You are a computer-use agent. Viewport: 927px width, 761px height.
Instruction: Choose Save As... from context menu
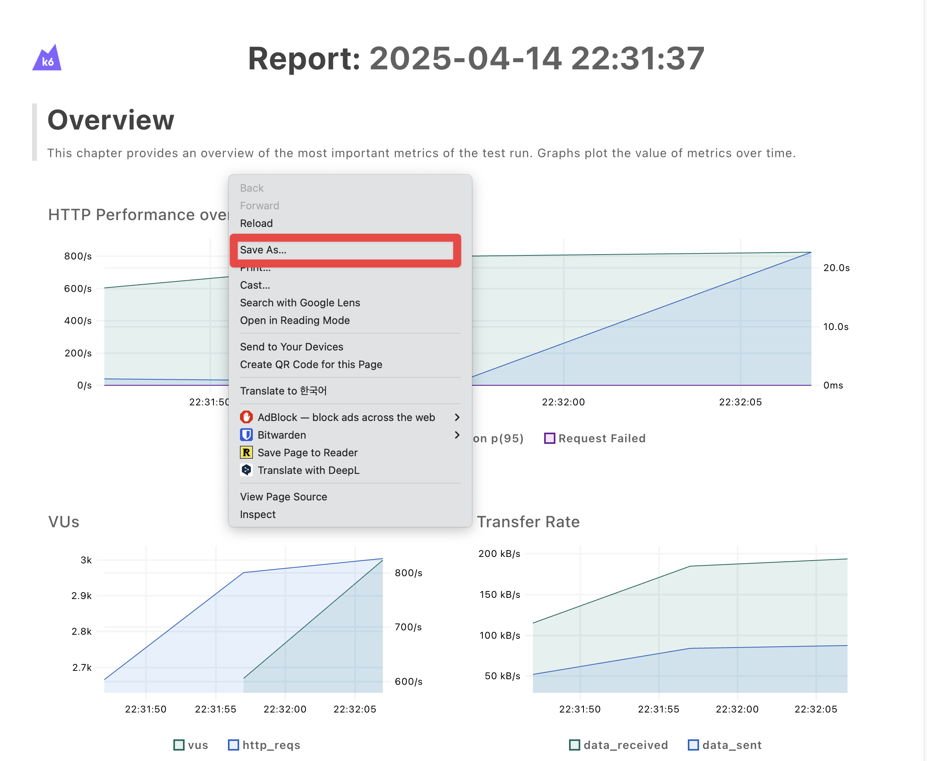(x=263, y=250)
